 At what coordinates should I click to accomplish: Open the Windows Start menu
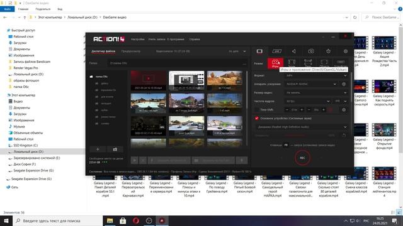point(6,220)
